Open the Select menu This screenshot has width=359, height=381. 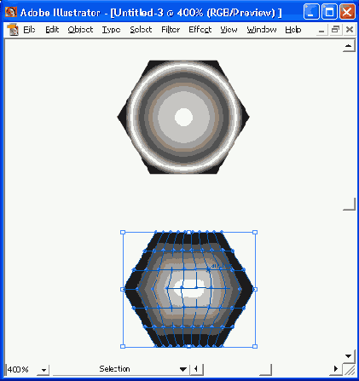coord(141,30)
